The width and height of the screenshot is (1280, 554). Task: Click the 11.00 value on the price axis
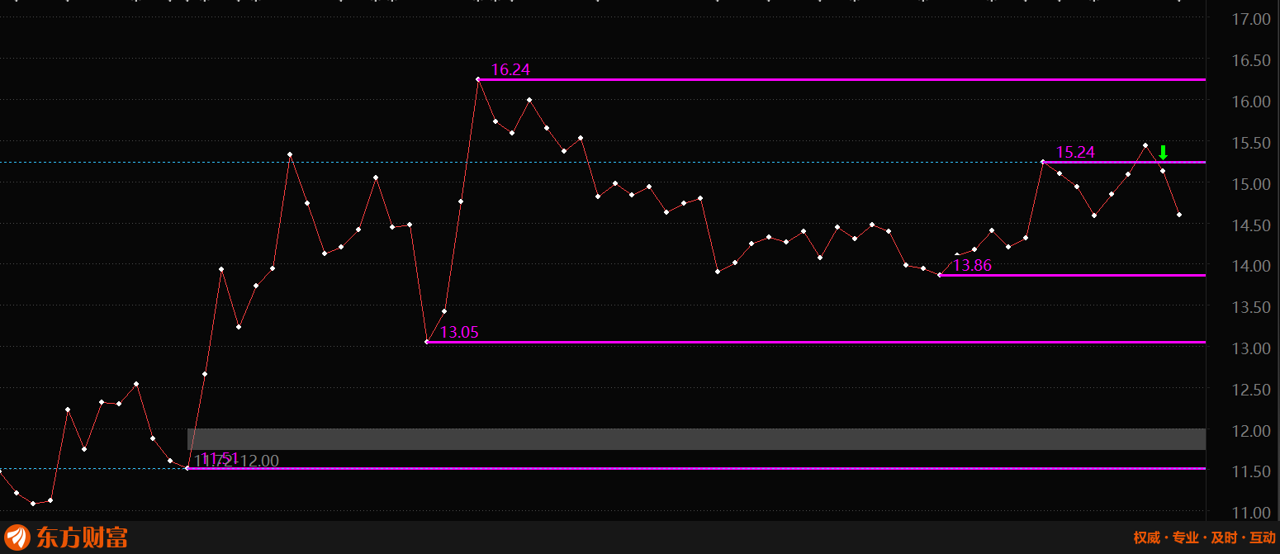pyautogui.click(x=1250, y=512)
